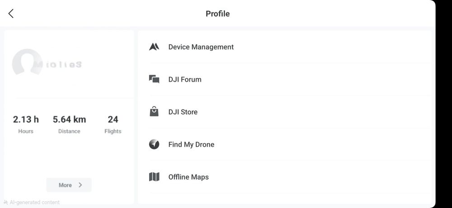This screenshot has height=208, width=452.
Task: Open the Device Management menu entry
Action: [201, 47]
